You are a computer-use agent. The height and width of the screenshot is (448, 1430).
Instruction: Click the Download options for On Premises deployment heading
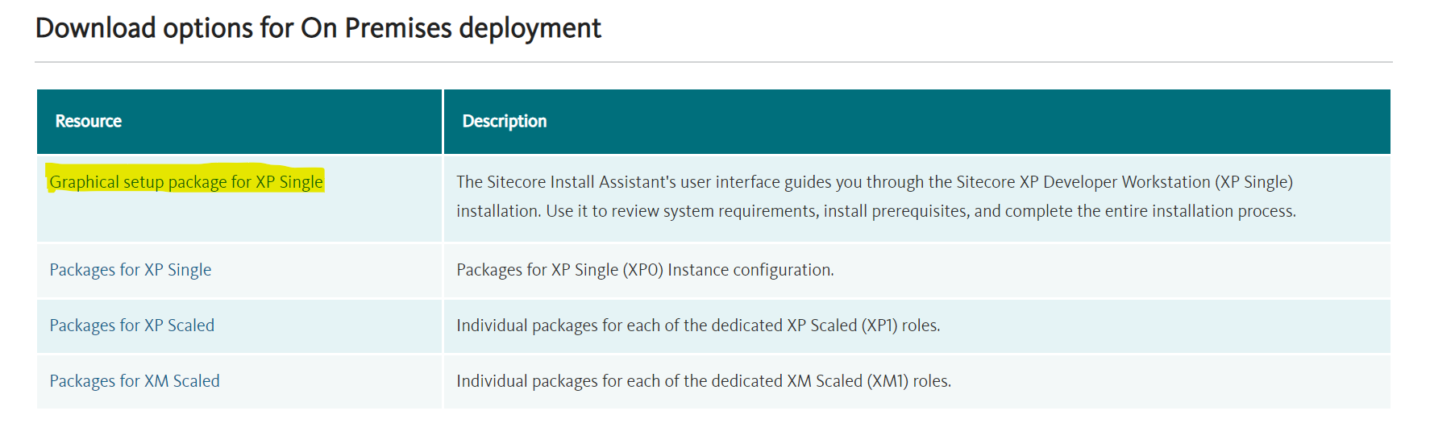tap(318, 29)
